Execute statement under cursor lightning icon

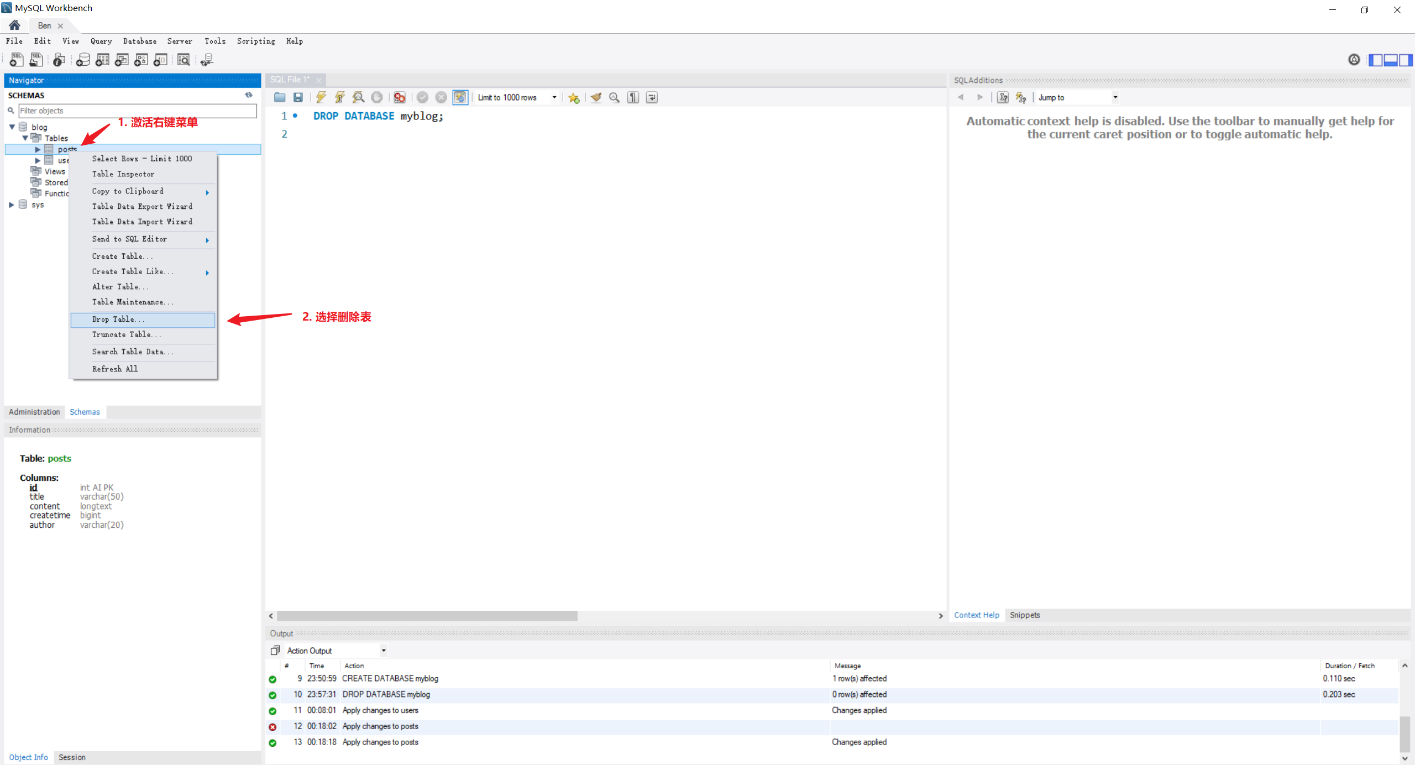[x=340, y=97]
